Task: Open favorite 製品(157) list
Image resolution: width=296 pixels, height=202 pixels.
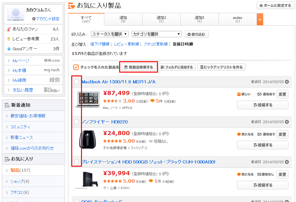Action: [x=20, y=170]
